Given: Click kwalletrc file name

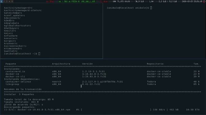Looking at the screenshot, I should click(11, 51).
